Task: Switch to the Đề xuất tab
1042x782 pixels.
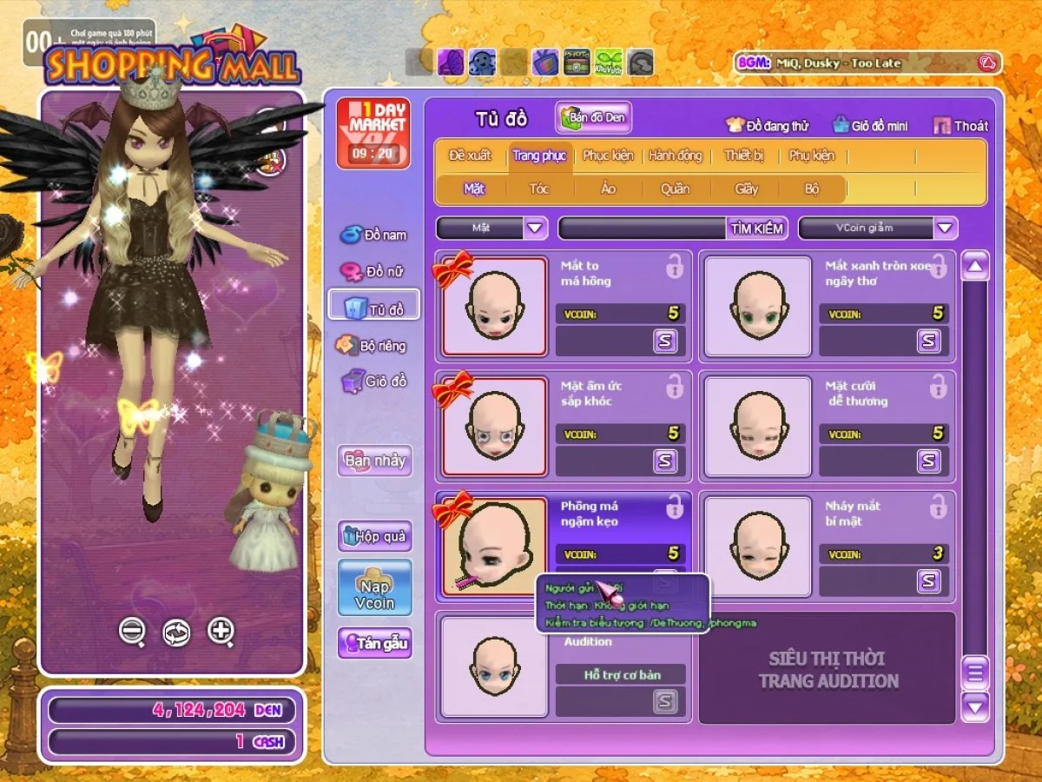Action: pos(470,156)
